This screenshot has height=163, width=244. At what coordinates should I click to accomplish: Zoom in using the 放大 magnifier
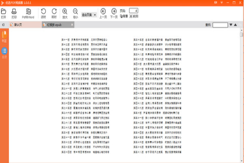point(65,14)
